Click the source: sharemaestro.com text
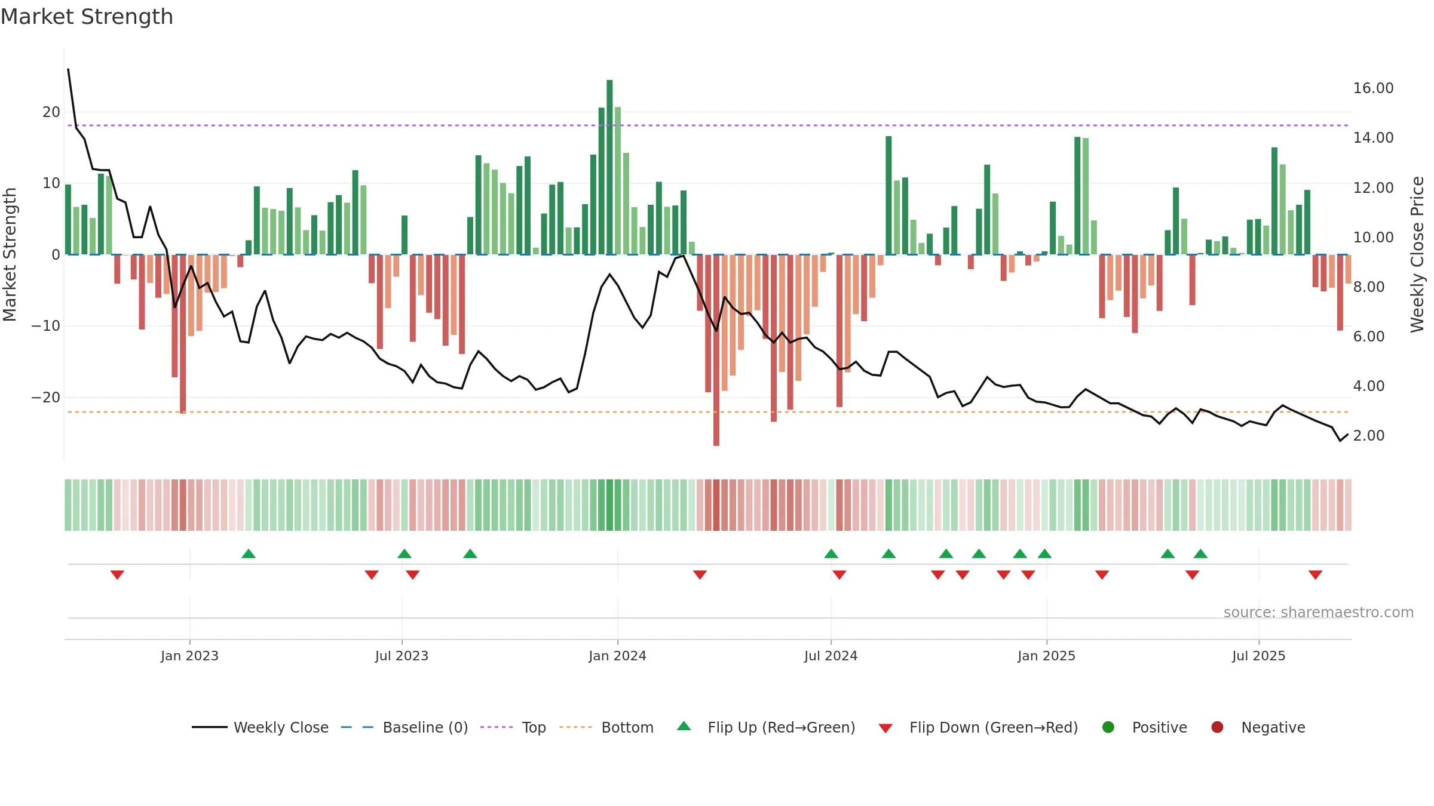Viewport: 1434px width, 806px height. 1319,613
